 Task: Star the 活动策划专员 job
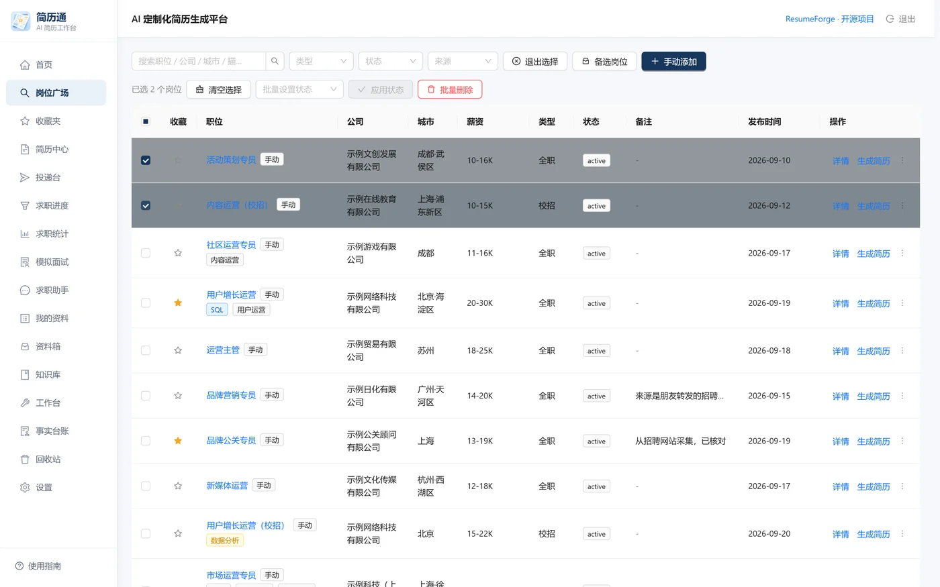click(x=178, y=160)
